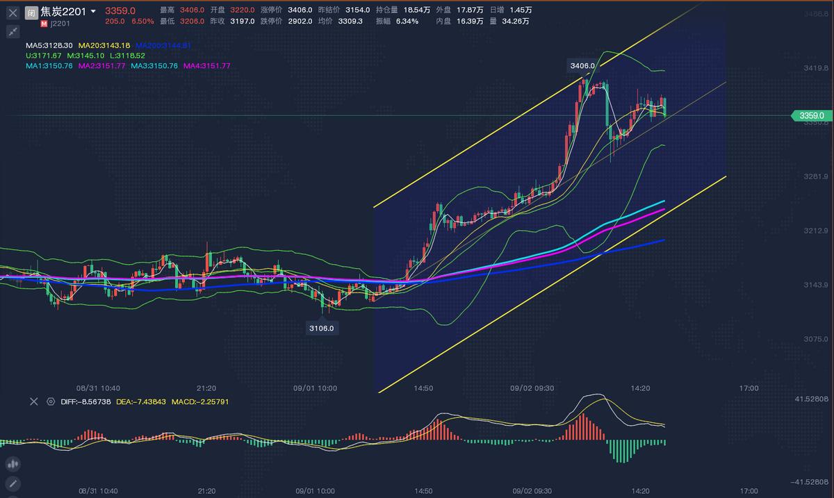The image size is (834, 498).
Task: Open the MACD settings gear icon
Action: point(49,401)
